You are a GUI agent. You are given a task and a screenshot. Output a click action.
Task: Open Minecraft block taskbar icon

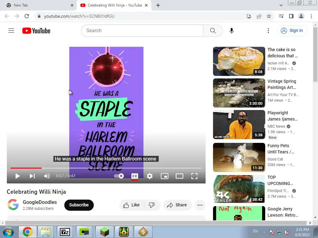click(104, 232)
